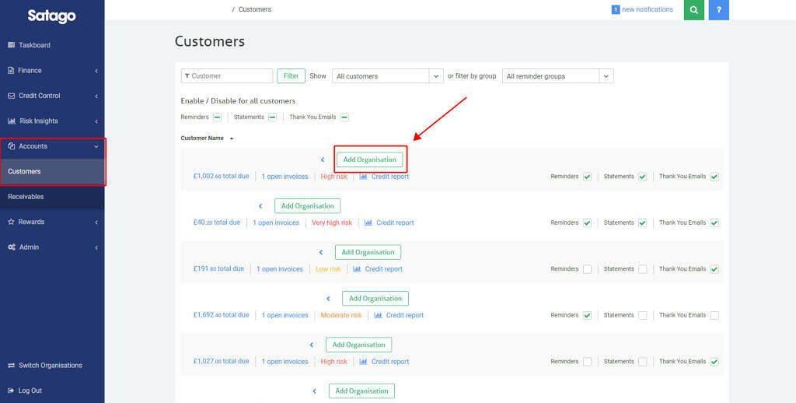Image resolution: width=796 pixels, height=403 pixels.
Task: Click the Rewards star icon
Action: pos(12,222)
